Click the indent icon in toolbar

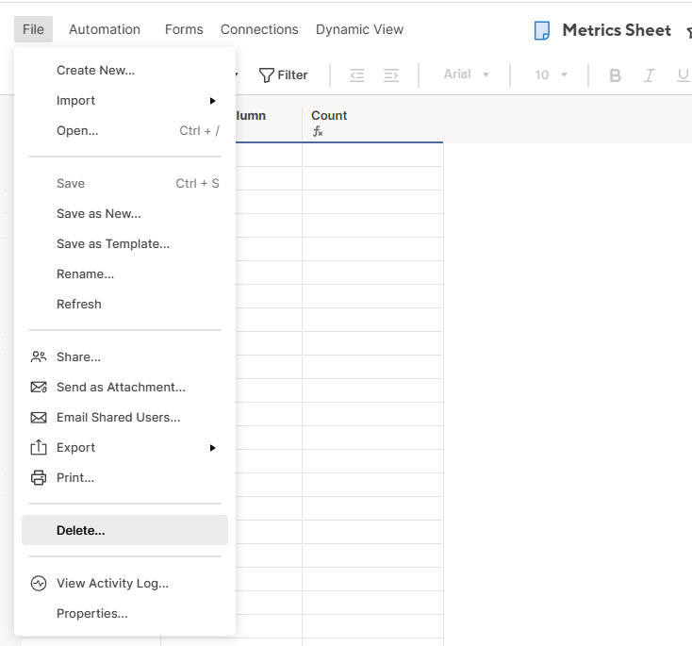[x=391, y=75]
